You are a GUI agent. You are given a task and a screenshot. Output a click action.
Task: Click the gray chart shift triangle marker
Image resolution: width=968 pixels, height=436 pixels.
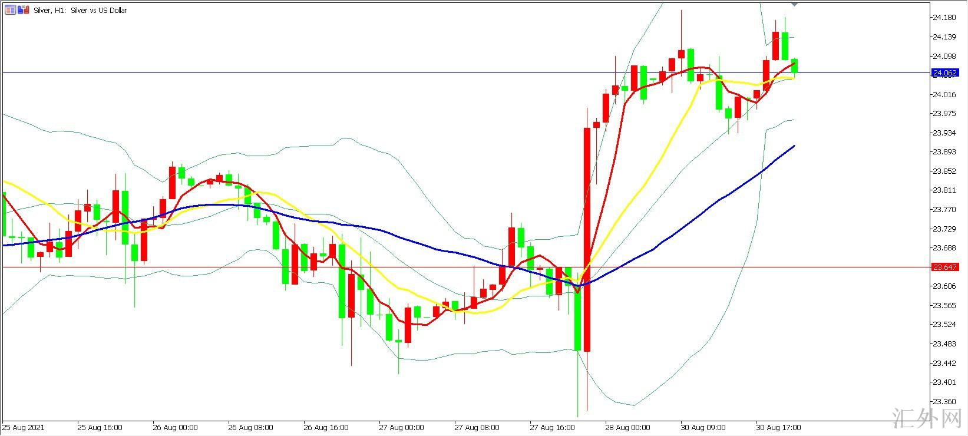pos(794,4)
